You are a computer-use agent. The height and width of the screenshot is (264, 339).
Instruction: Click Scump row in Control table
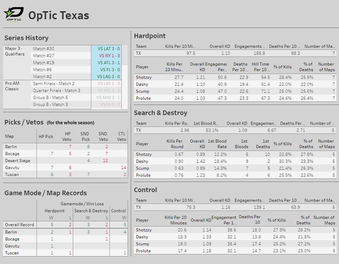click(235, 244)
